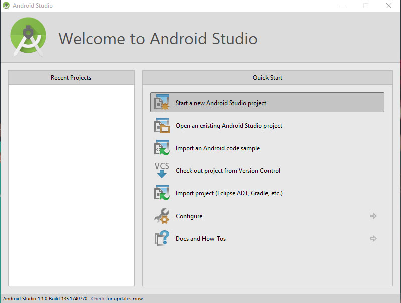Click the Android Studio 1.1.0 Build text
This screenshot has height=303, width=401.
(x=46, y=298)
